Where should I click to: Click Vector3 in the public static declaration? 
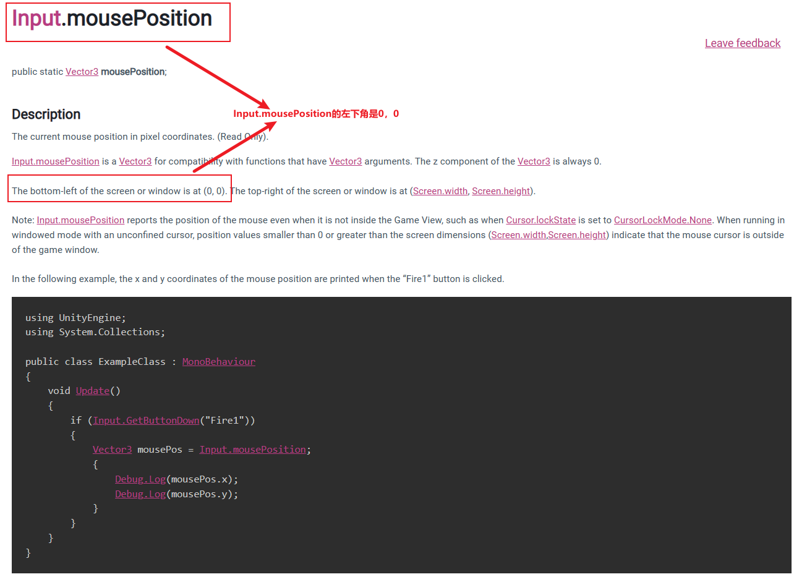point(82,72)
